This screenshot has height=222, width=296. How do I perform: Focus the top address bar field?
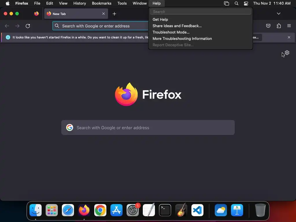[100, 26]
